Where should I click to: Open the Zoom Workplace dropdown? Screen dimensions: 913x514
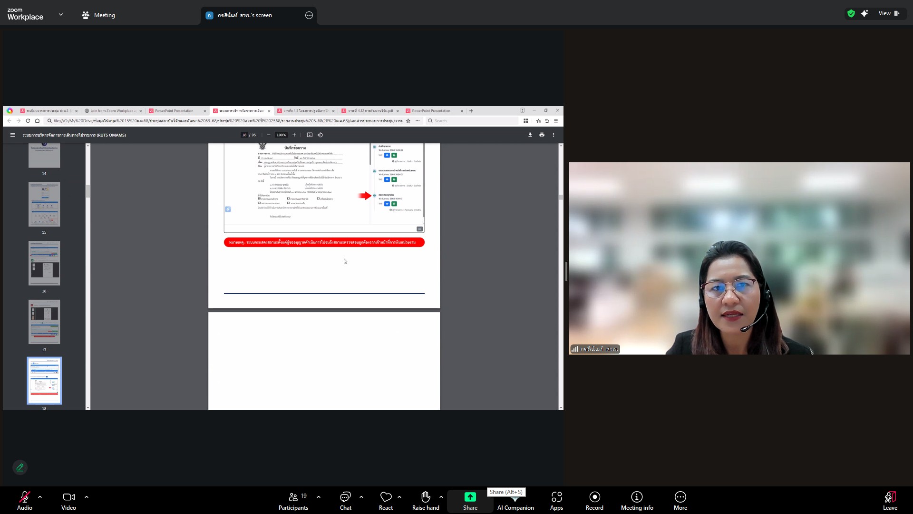[x=61, y=15]
